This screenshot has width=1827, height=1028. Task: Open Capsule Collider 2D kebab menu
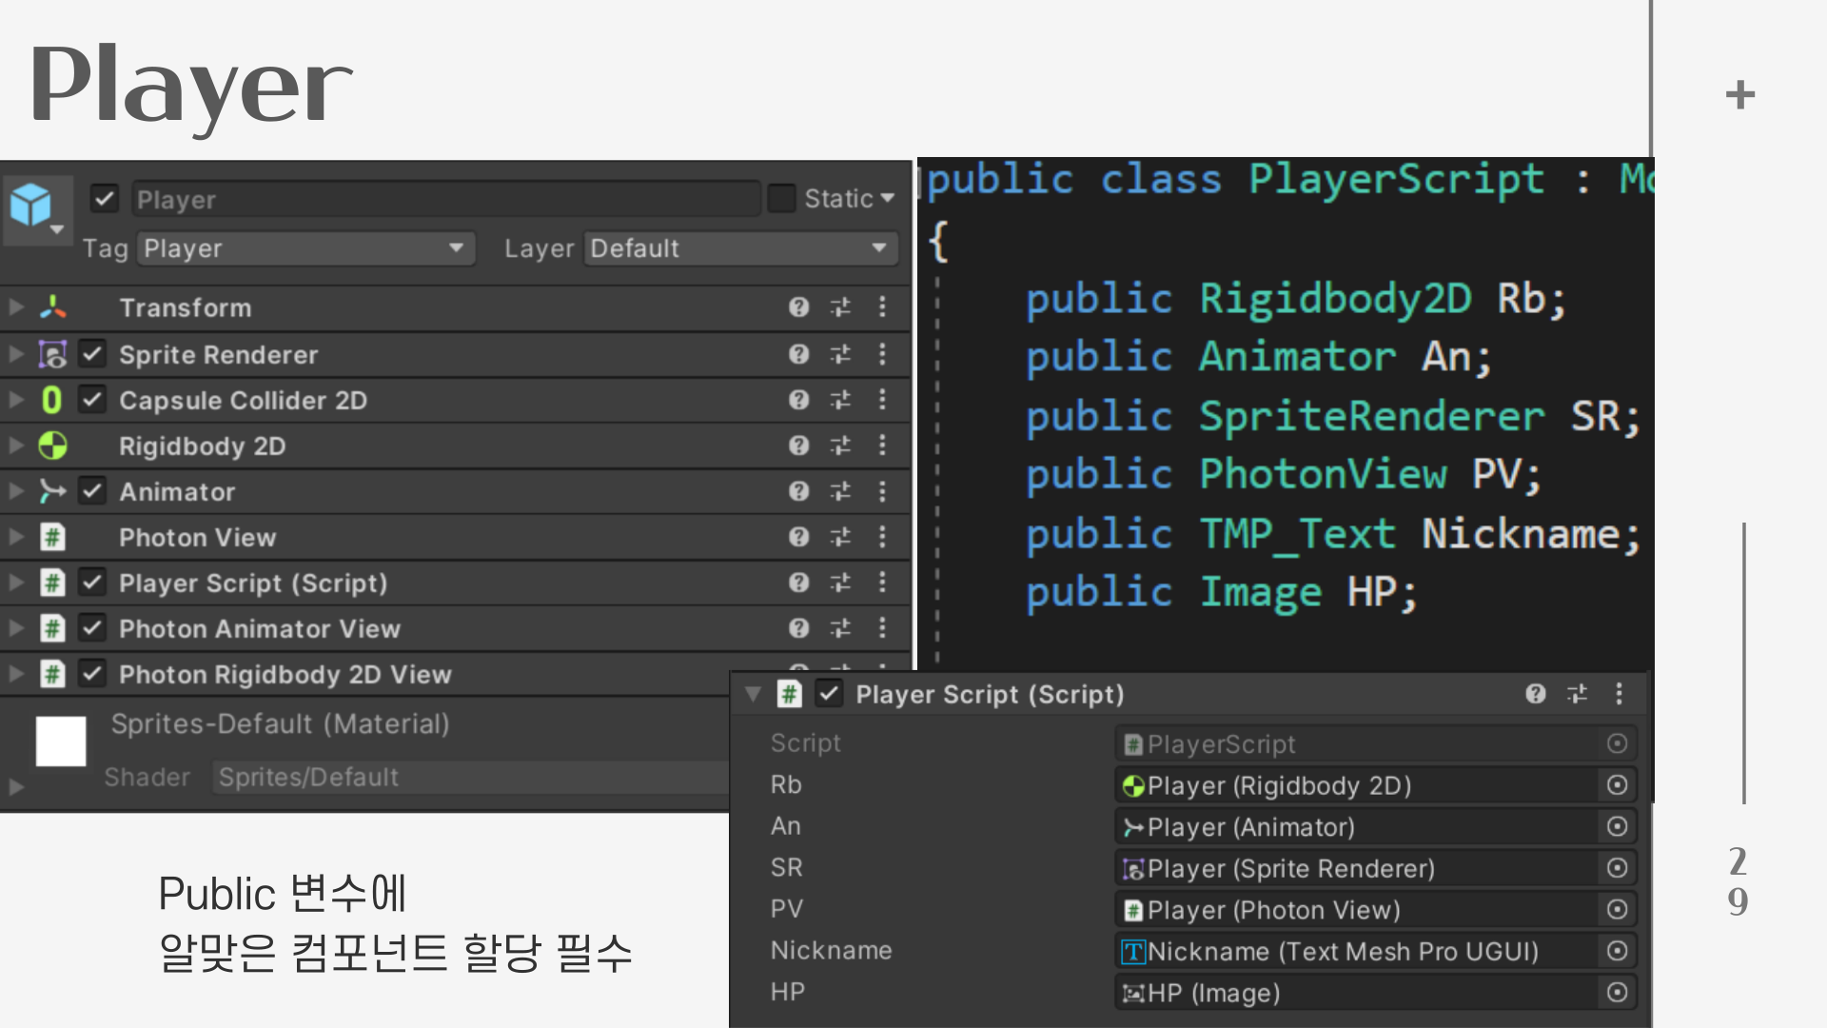click(882, 400)
